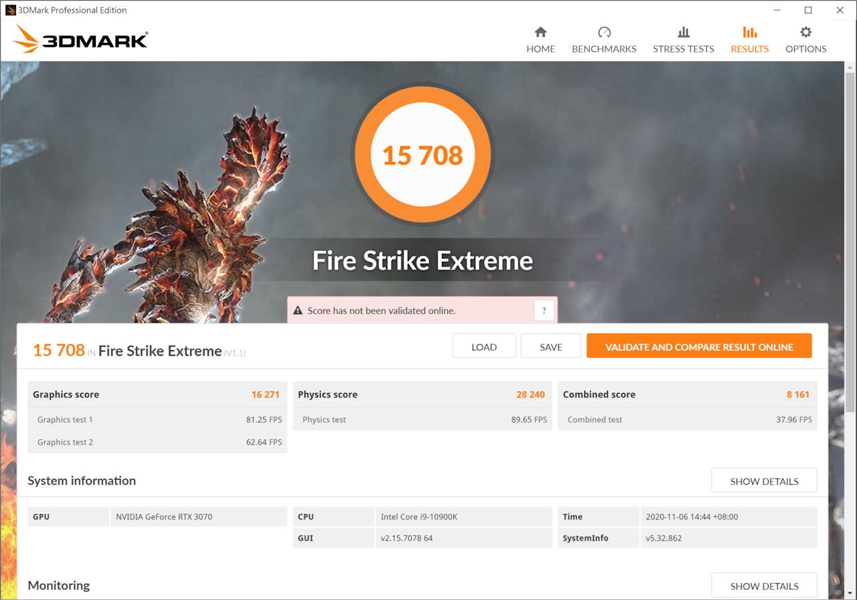Image resolution: width=857 pixels, height=600 pixels.
Task: Click Graphics test 1 row
Action: tap(157, 419)
